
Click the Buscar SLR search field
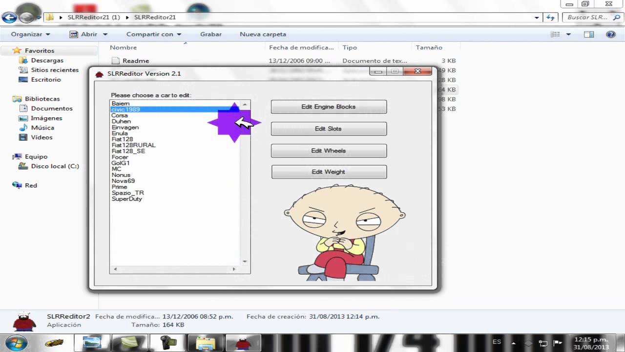593,17
